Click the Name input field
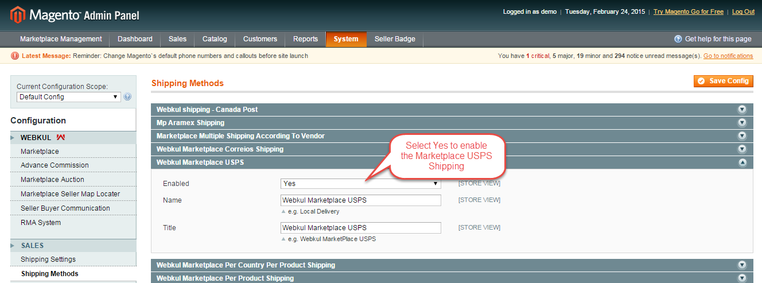The height and width of the screenshot is (283, 762). tap(361, 200)
